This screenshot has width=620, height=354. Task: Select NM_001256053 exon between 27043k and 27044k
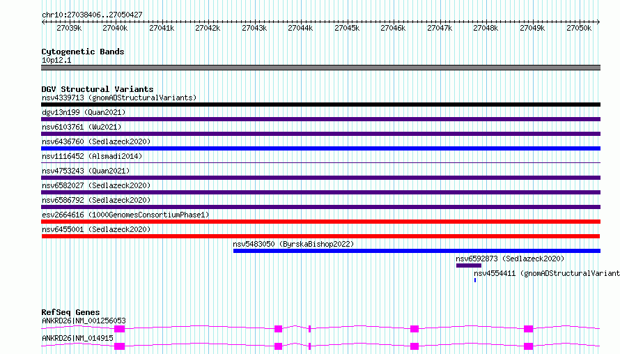[x=279, y=329]
